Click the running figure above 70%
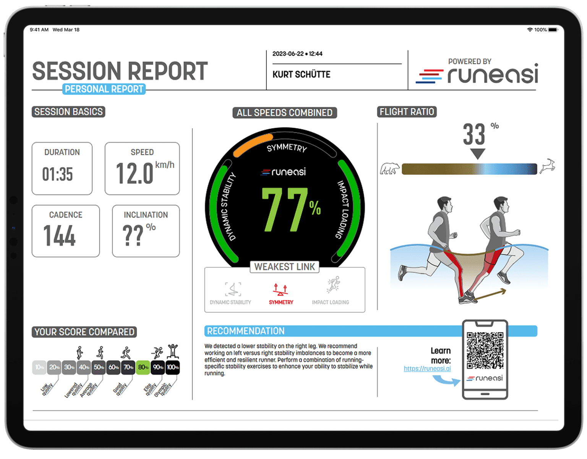 point(126,353)
